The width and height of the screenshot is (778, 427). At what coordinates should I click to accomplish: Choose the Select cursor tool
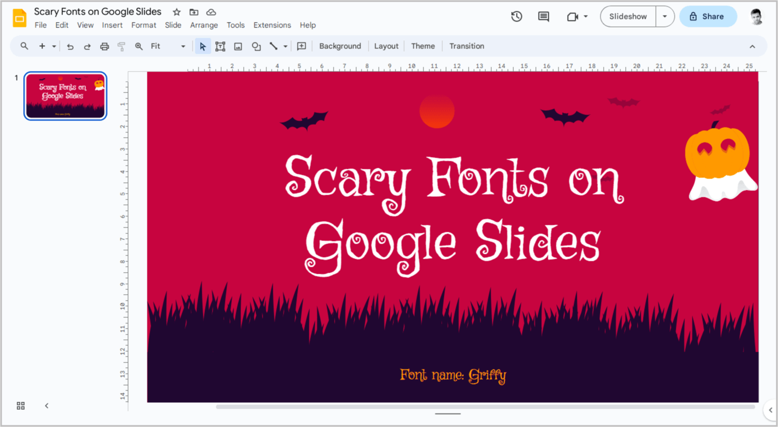(203, 46)
